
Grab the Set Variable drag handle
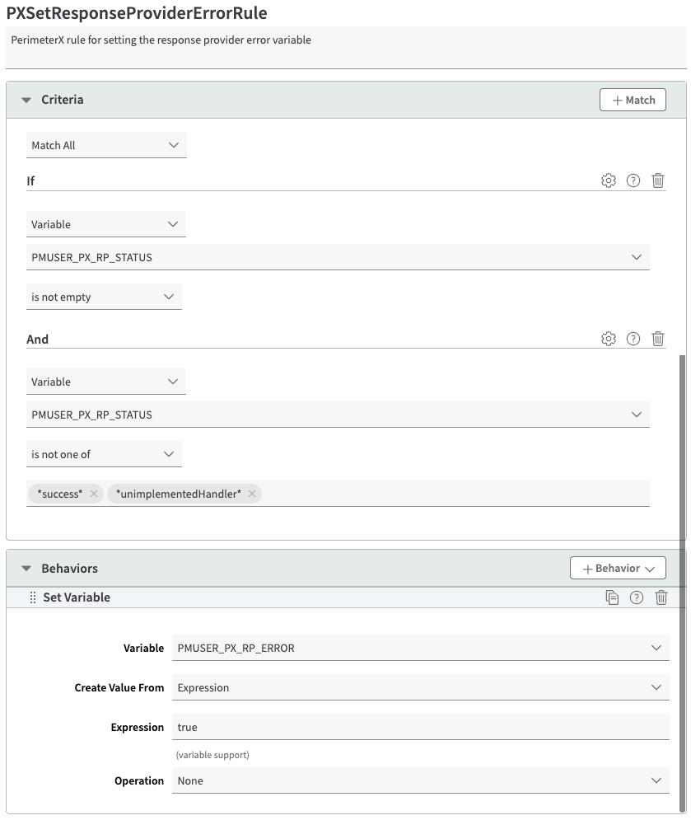pos(33,597)
